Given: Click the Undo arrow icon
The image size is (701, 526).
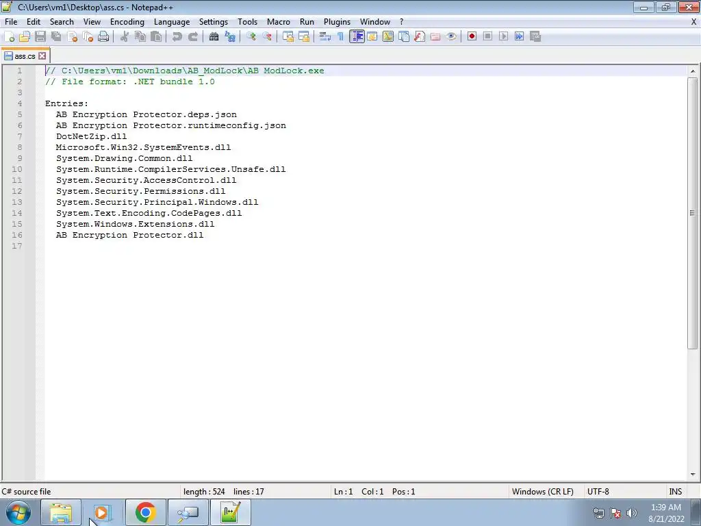Looking at the screenshot, I should (177, 37).
